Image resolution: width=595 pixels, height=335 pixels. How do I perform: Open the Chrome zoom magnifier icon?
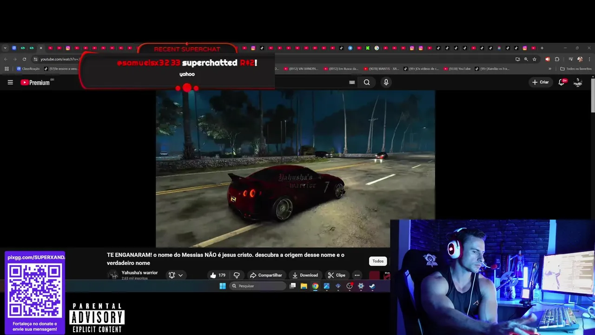(x=526, y=59)
